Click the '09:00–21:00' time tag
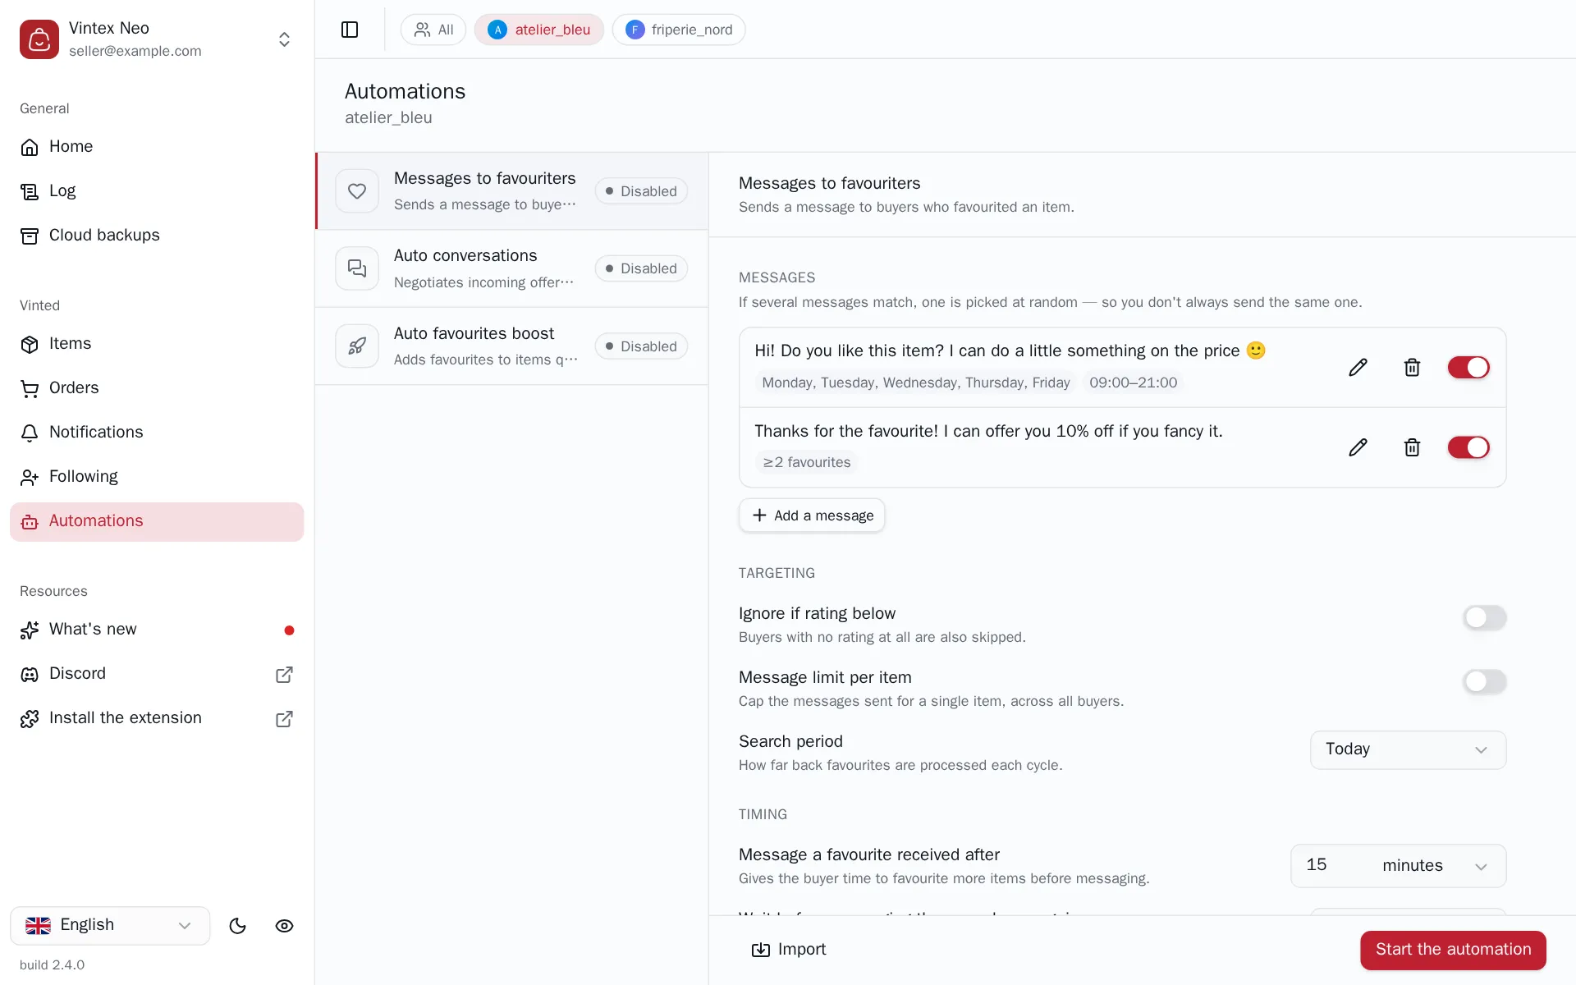This screenshot has width=1576, height=985. click(1133, 383)
